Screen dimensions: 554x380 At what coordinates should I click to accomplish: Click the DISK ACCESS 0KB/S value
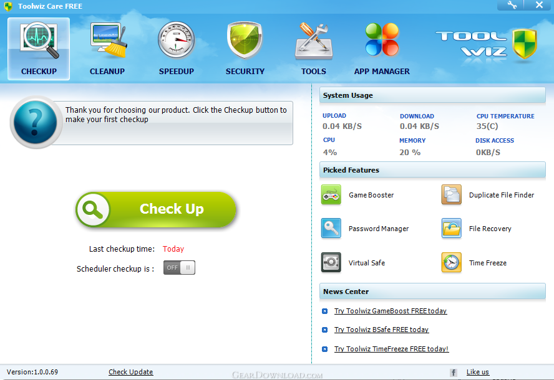488,153
